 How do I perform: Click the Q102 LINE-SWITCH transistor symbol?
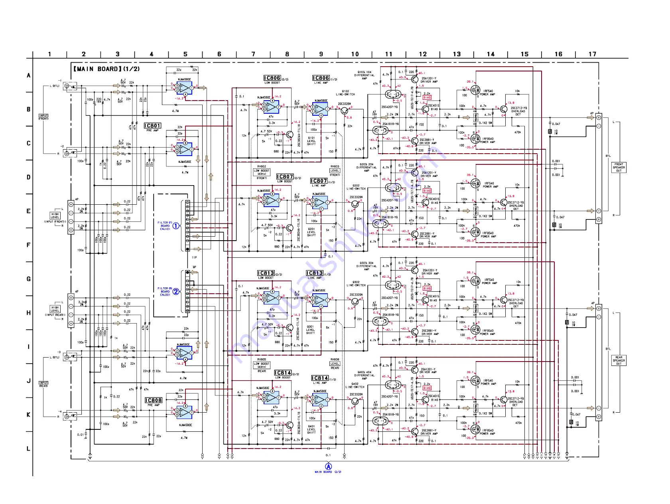point(344,111)
